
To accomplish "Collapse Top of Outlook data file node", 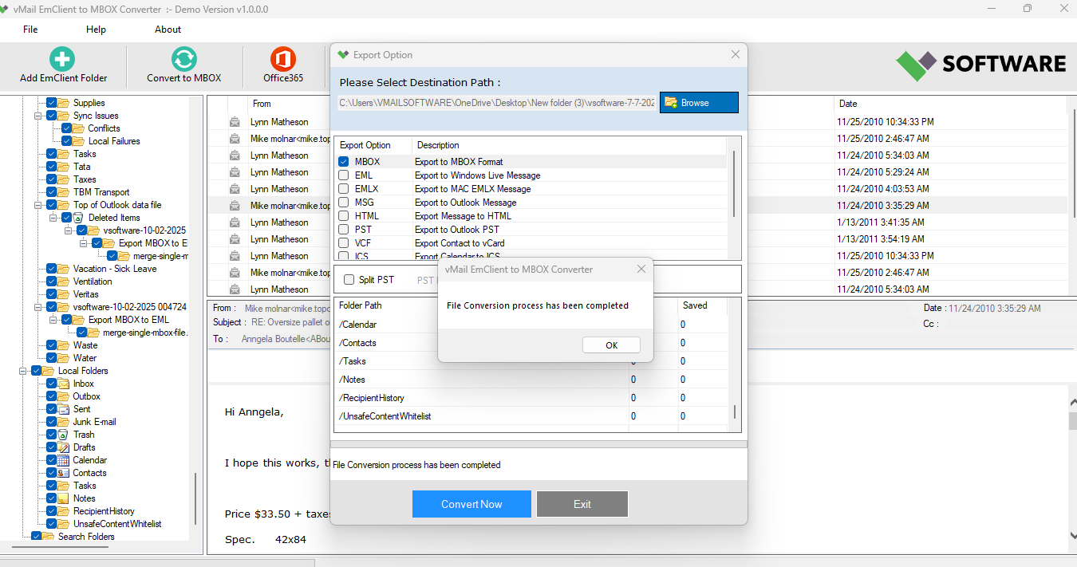I will click(x=38, y=205).
